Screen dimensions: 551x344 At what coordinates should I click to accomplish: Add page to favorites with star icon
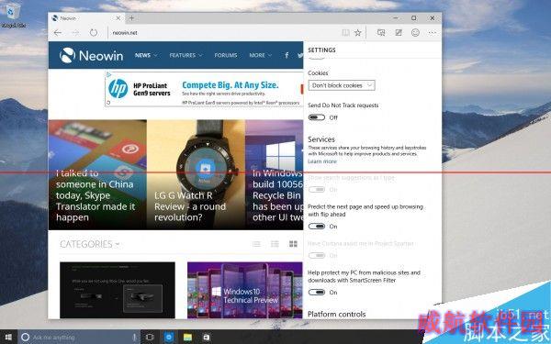point(358,33)
